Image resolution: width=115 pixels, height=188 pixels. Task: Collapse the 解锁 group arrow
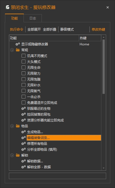pos(12,155)
